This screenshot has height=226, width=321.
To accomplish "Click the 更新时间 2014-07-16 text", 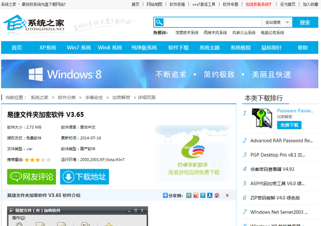I will point(81,138).
